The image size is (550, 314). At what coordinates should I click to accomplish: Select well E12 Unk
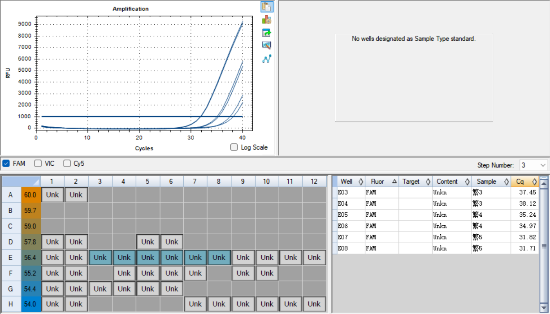[314, 258]
